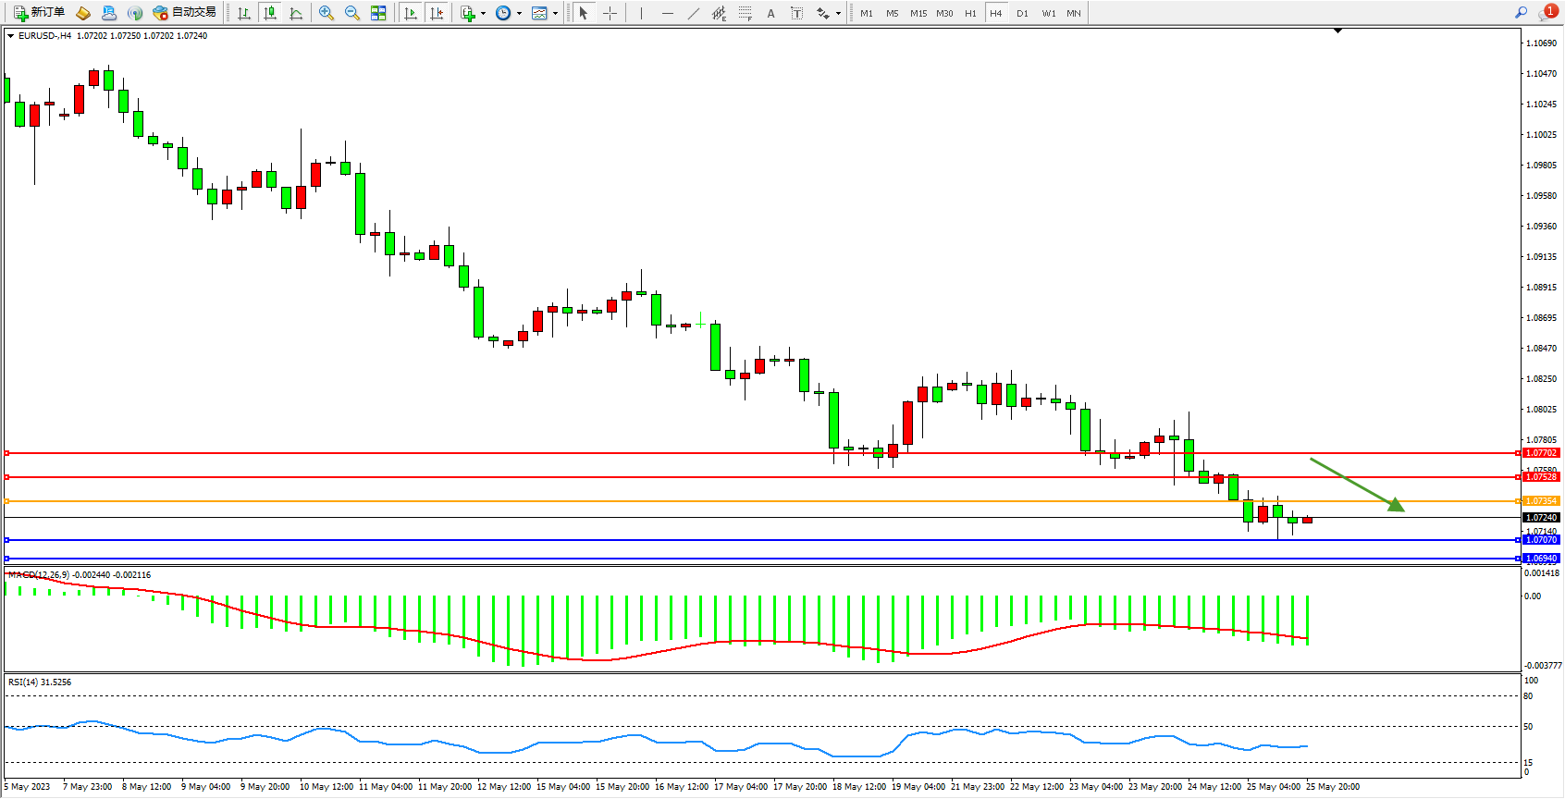This screenshot has width=1565, height=799.
Task: Switch to D1 timeframe
Action: (x=1022, y=13)
